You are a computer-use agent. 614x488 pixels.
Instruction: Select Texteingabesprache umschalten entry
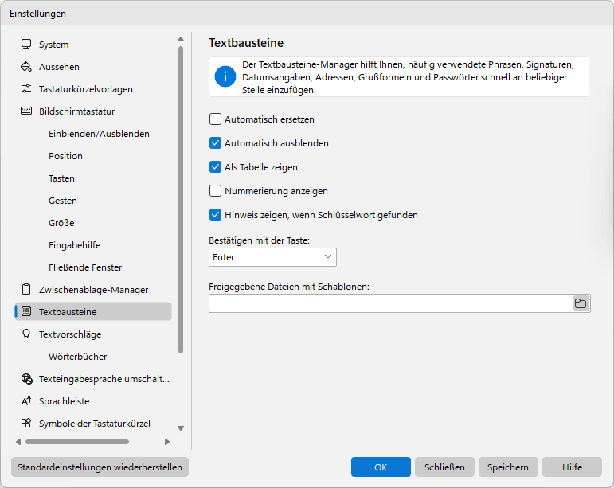click(93, 379)
